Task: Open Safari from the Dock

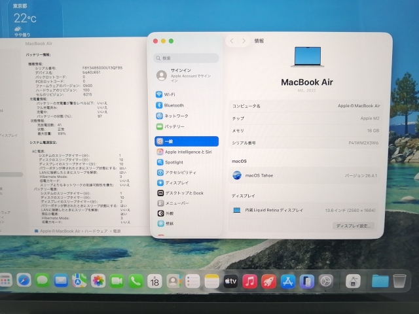Action: point(24,281)
